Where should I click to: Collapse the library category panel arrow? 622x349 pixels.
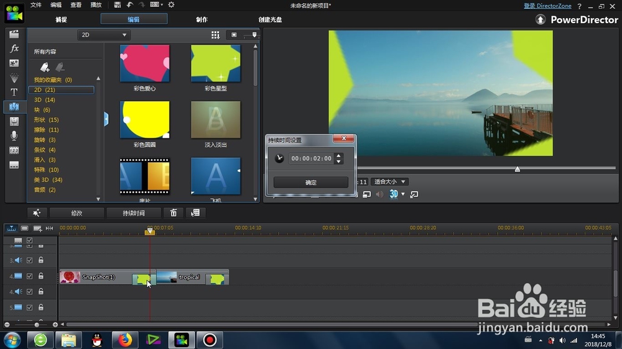pos(106,119)
